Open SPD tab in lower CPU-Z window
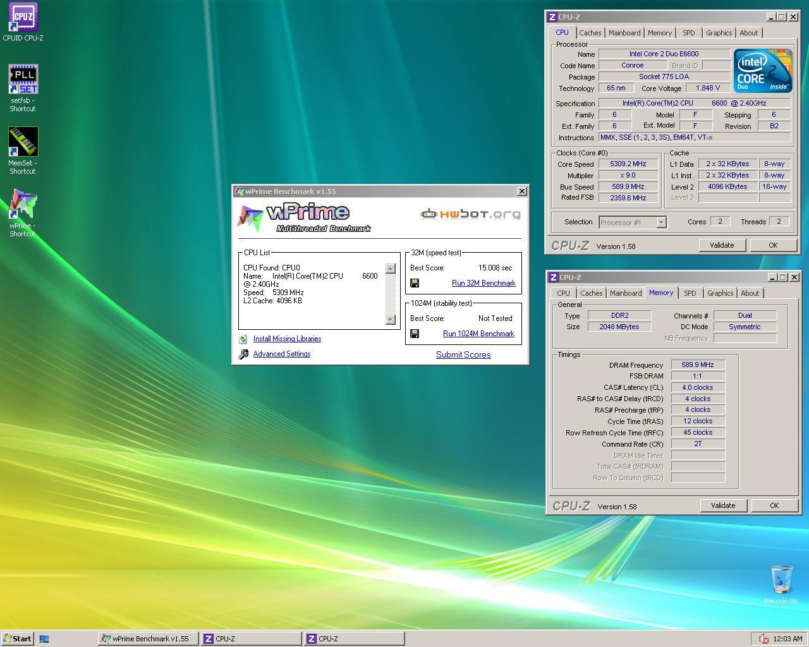The image size is (809, 647). point(690,293)
